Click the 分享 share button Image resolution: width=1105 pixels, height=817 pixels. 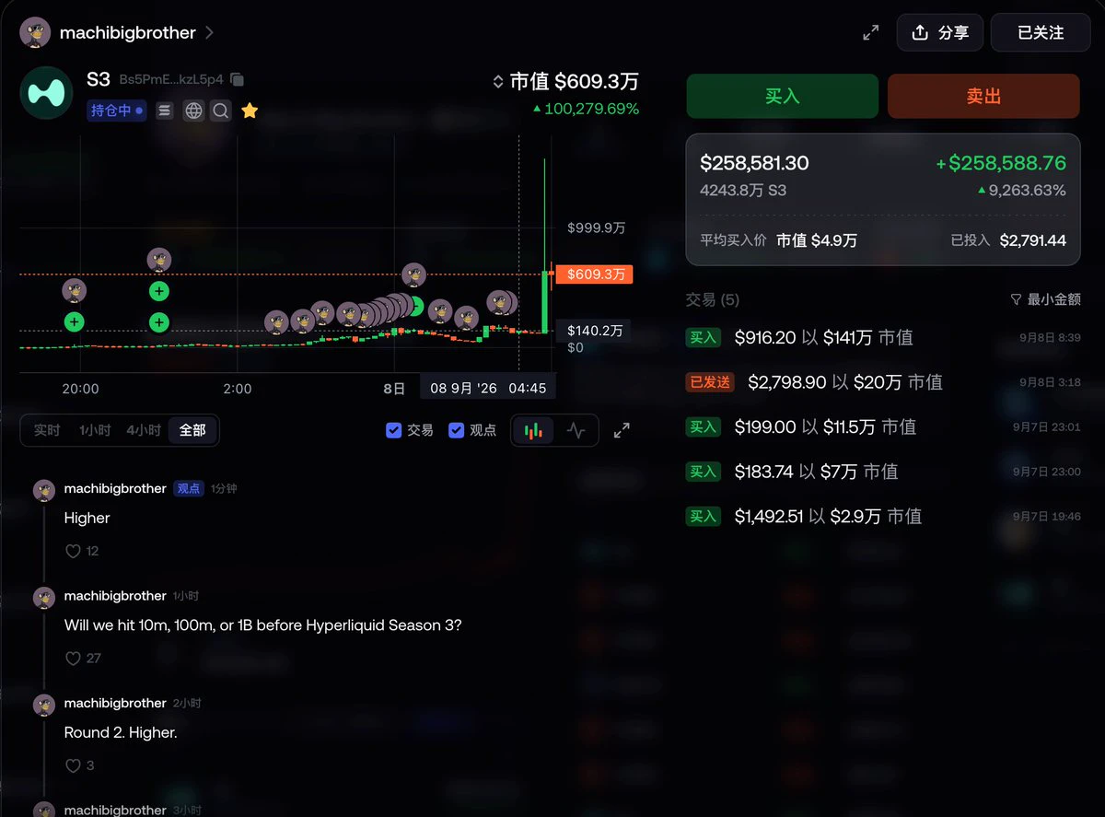pyautogui.click(x=939, y=32)
